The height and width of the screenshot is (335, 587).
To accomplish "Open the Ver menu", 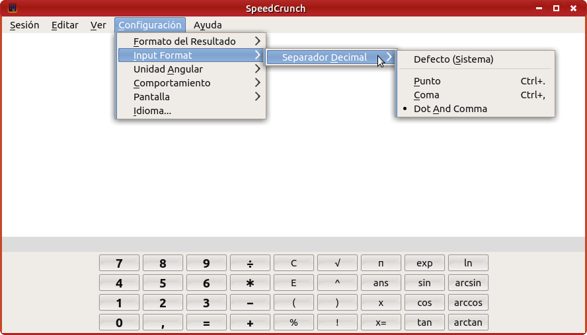I will click(98, 25).
